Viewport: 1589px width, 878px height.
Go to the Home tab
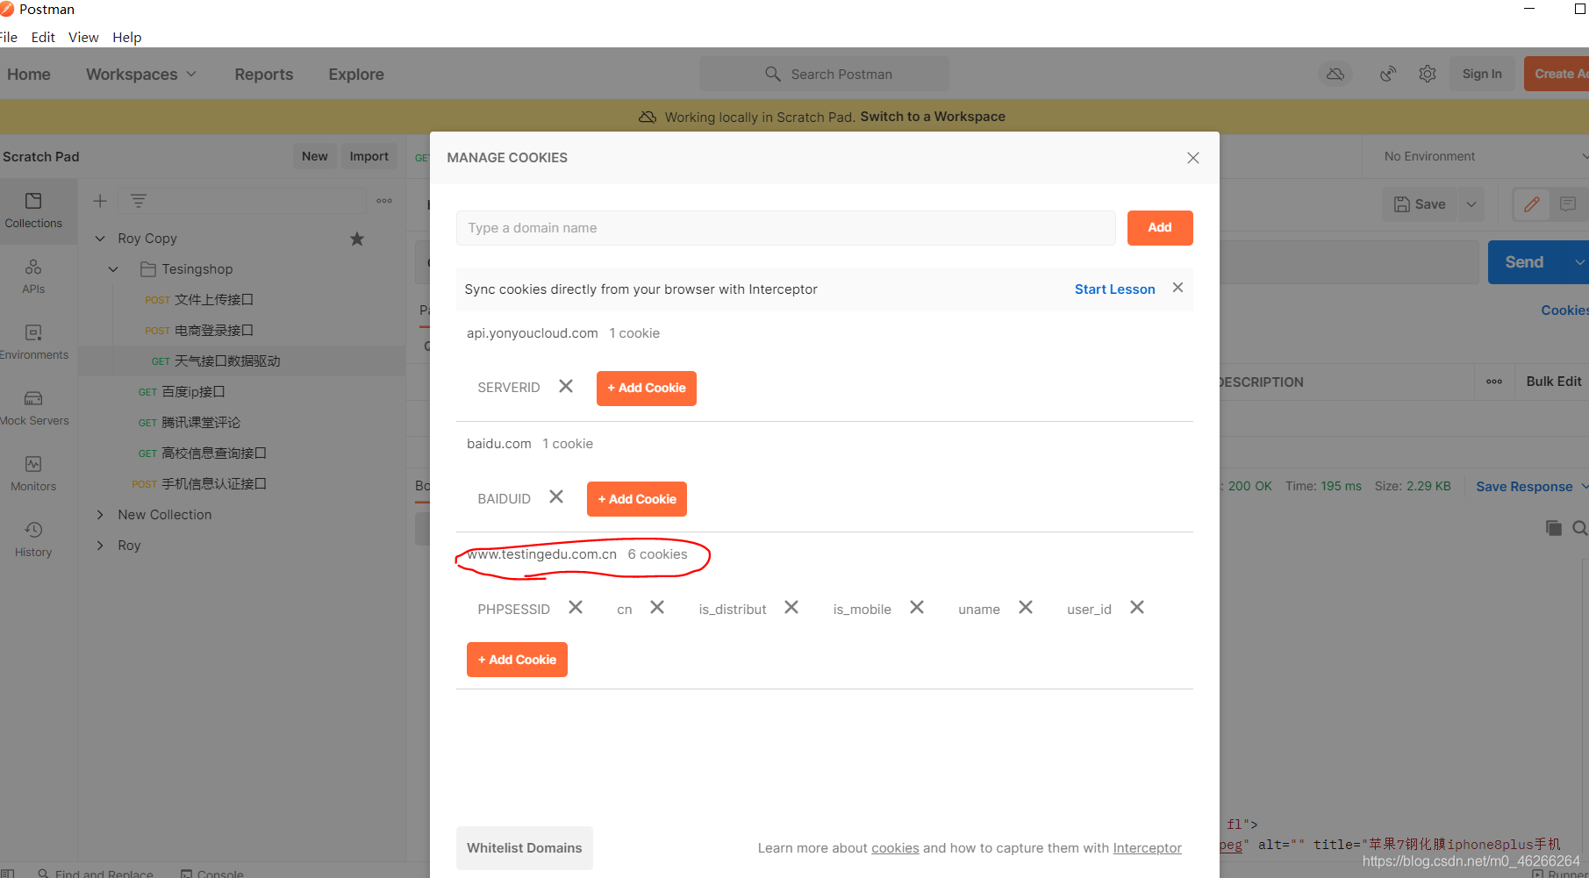click(x=28, y=75)
